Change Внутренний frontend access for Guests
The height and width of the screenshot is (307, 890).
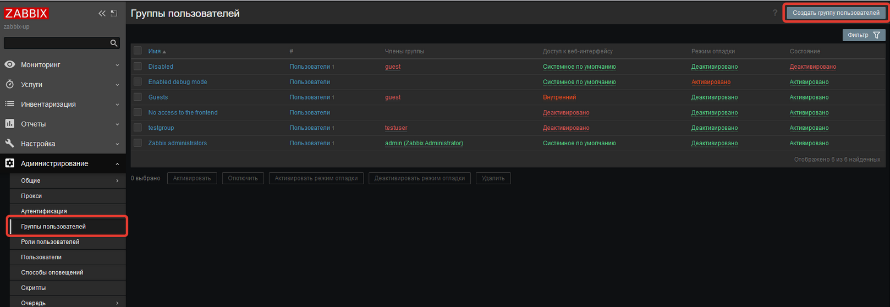point(559,97)
